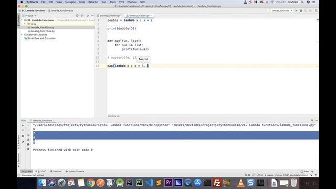Click the locate/scroll-from-source target icon in Project panel

[77, 16]
